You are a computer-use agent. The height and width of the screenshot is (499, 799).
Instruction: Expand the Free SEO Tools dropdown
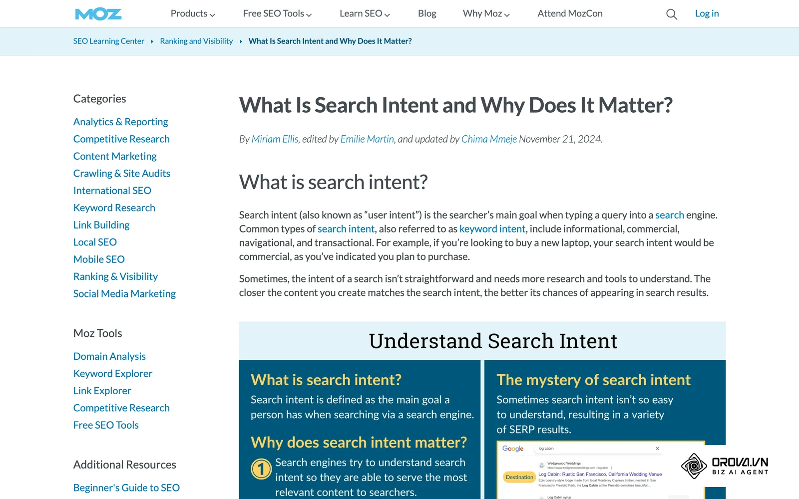pos(277,13)
